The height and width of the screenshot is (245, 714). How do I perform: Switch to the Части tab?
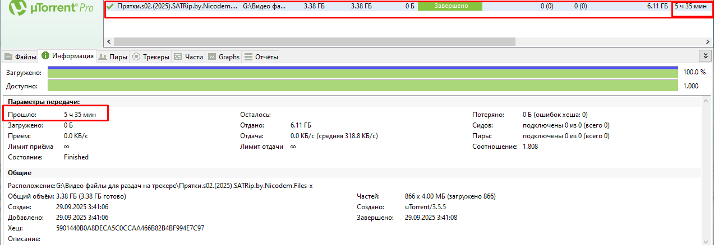[x=188, y=57]
